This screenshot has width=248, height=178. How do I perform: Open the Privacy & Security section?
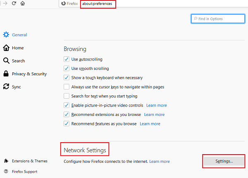(29, 74)
